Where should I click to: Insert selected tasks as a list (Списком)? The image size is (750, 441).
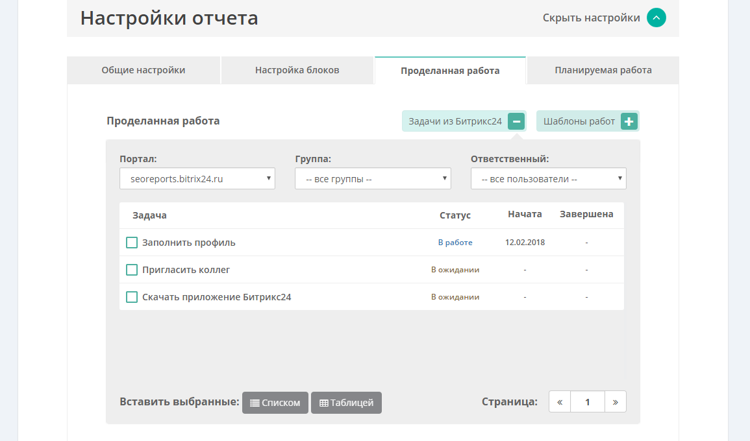point(275,403)
